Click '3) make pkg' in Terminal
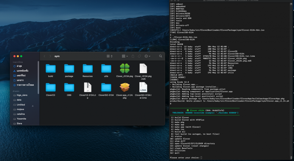 click(x=178, y=122)
